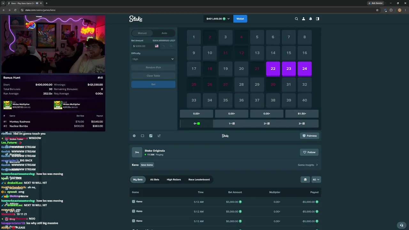Toggle the ghost mode incognito icon

pyautogui.click(x=305, y=180)
